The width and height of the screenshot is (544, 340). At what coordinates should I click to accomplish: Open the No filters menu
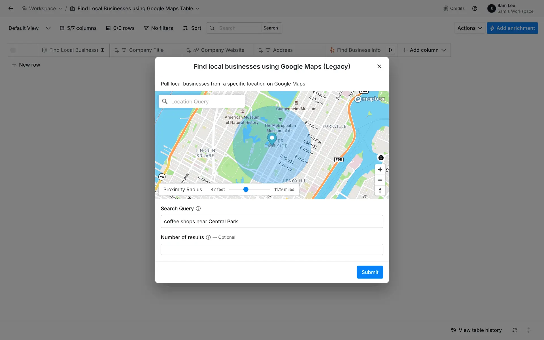[158, 28]
